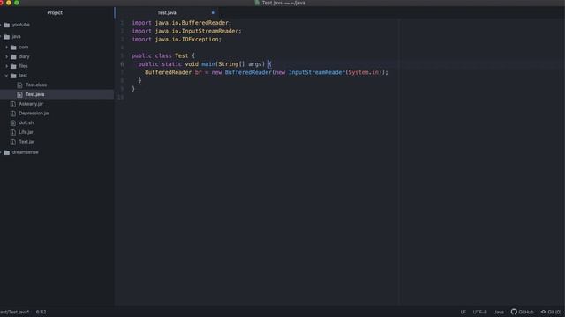Viewport: 565px width, 317px height.
Task: Click the 6:42 cursor position indicator
Action: pyautogui.click(x=41, y=312)
